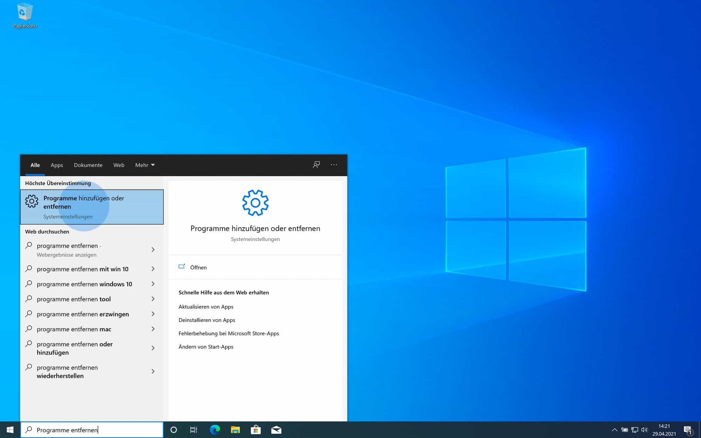Open the three-dots options menu in search

(334, 165)
